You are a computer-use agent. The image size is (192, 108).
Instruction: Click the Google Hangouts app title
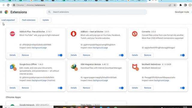(x=27, y=105)
